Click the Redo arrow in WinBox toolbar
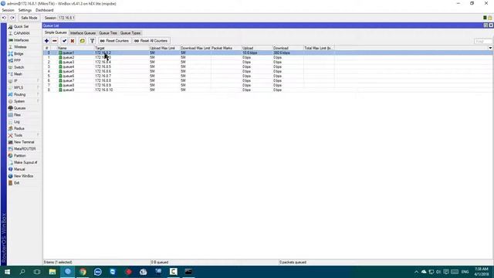Screen dimensions: 494x278 click(x=12, y=18)
